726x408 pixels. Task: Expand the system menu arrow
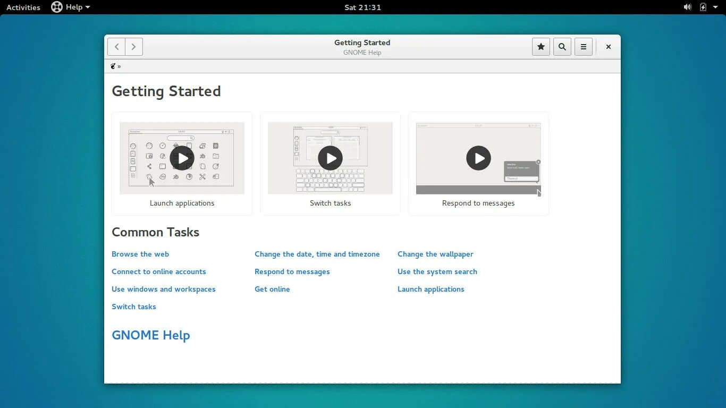click(715, 7)
